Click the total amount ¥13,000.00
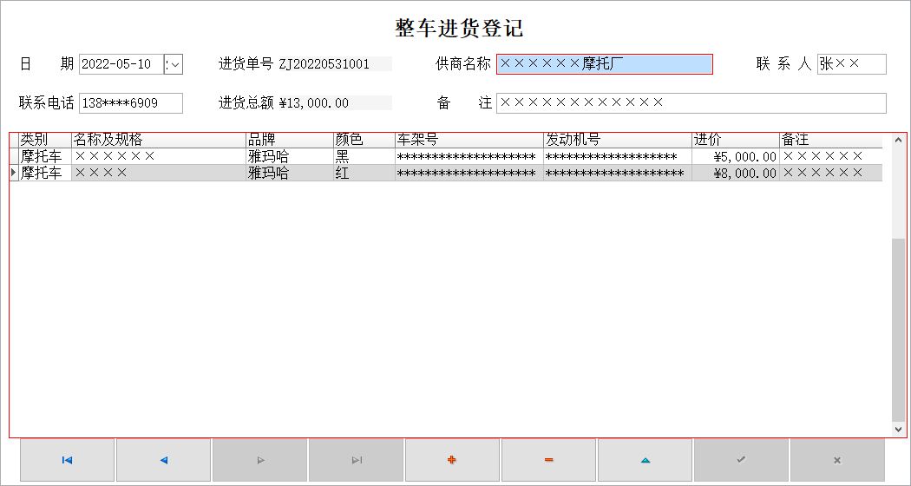This screenshot has height=486, width=911. [314, 103]
